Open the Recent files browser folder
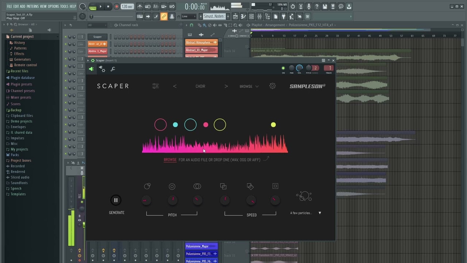 (x=19, y=71)
